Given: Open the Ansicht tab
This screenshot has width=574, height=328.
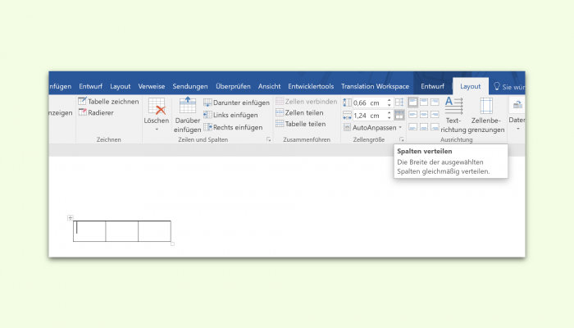Looking at the screenshot, I should click(x=269, y=86).
